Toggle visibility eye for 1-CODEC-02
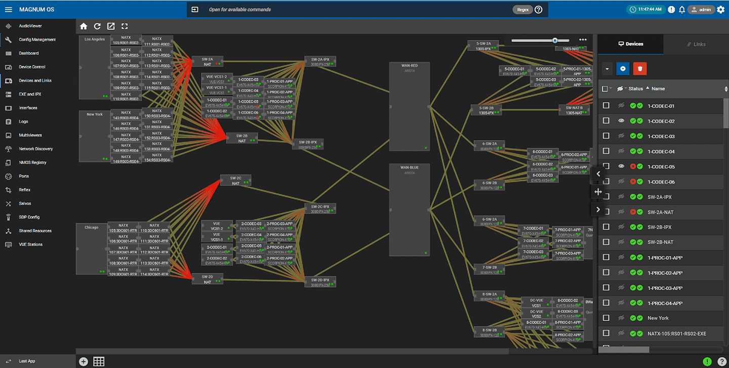Screen dimensions: 729x368 pyautogui.click(x=621, y=121)
